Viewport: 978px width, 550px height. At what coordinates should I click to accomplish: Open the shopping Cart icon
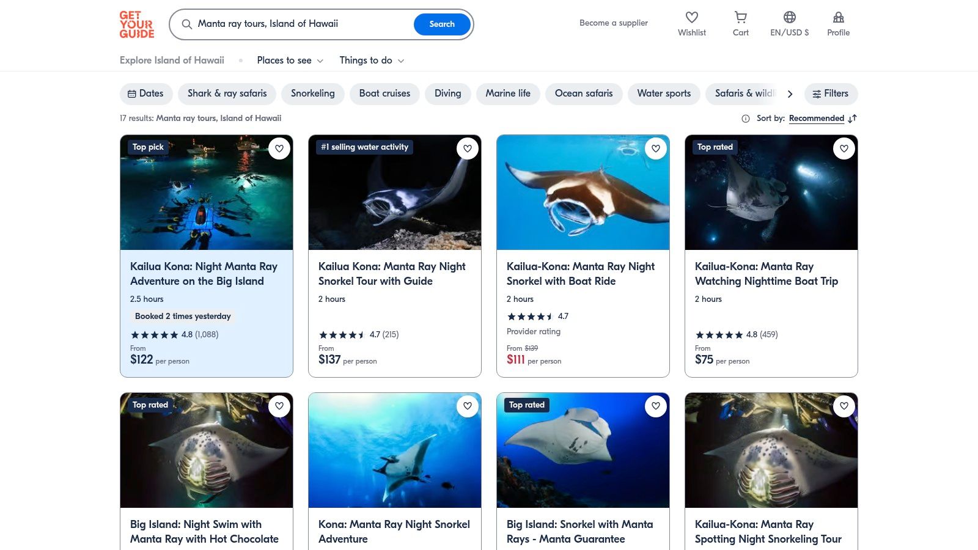[x=740, y=18]
